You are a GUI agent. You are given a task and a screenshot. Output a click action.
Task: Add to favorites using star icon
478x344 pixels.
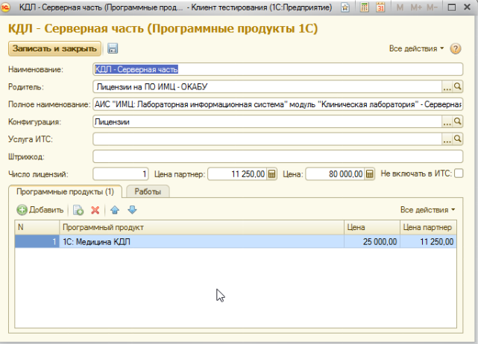point(345,7)
